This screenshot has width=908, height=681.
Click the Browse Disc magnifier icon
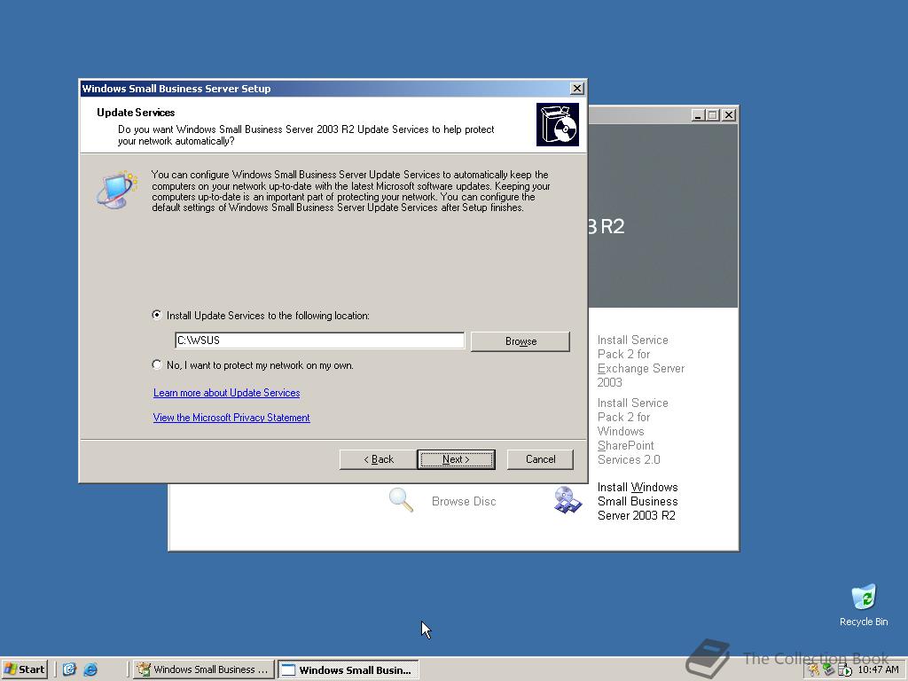(401, 500)
